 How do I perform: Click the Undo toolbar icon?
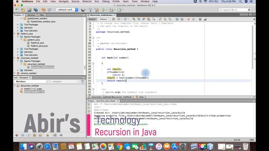pyautogui.click(x=43, y=10)
